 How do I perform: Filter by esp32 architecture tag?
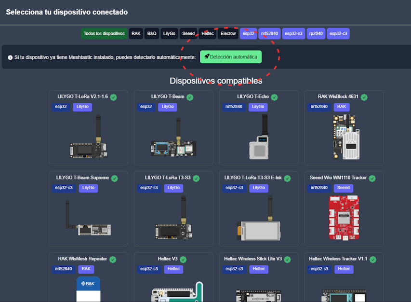coord(248,34)
